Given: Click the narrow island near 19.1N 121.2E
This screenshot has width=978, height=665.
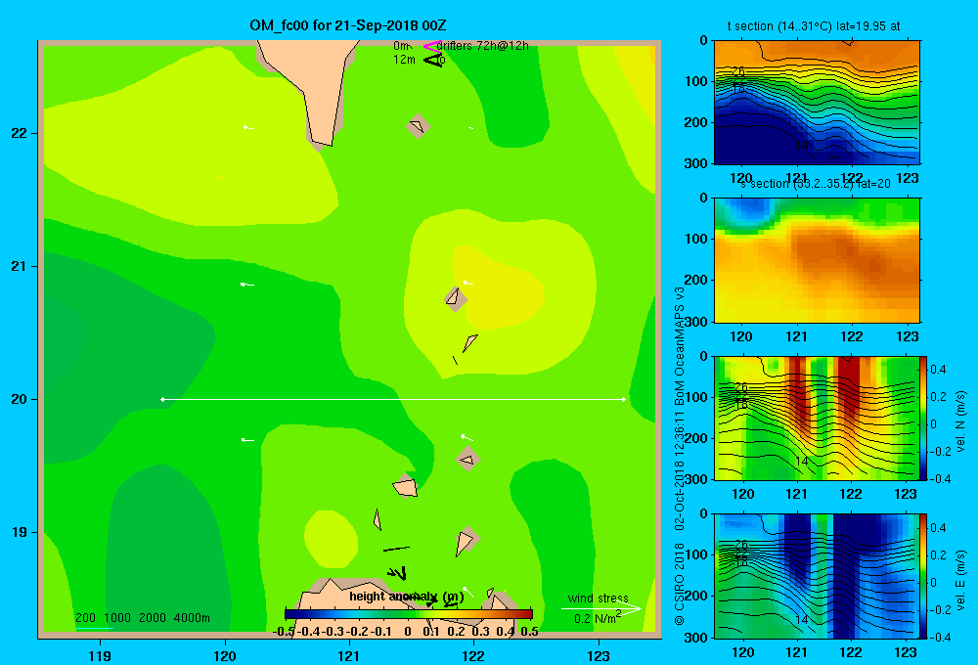Looking at the screenshot, I should [x=378, y=519].
